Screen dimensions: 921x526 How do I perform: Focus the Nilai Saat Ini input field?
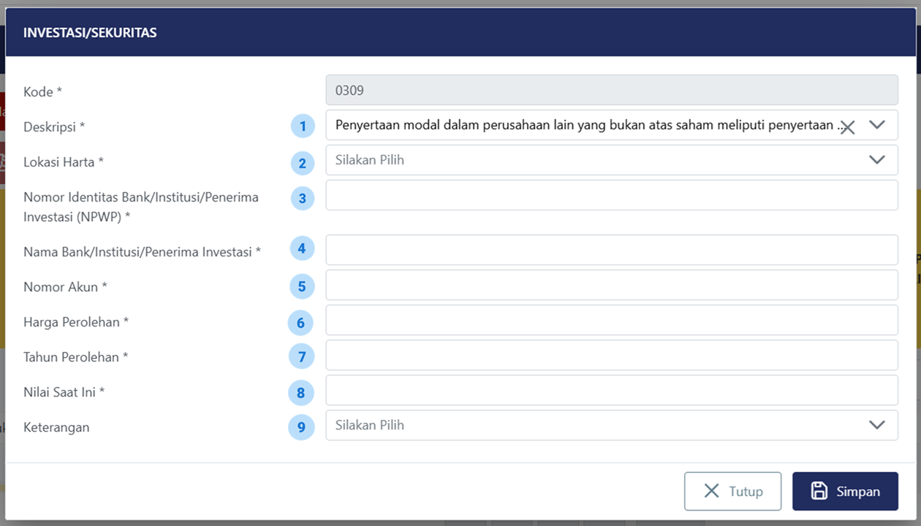611,390
